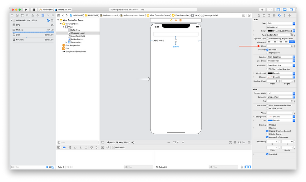
Task: Pause program execution in the debug bar
Action: coord(70,147)
